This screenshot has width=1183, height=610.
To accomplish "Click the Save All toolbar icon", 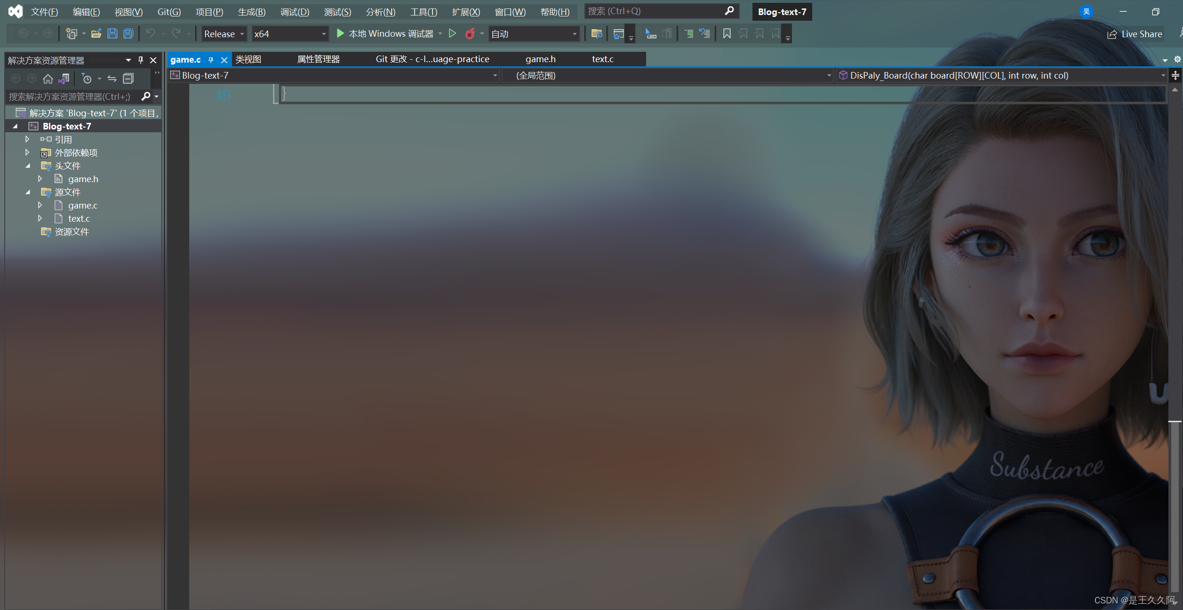I will pyautogui.click(x=128, y=33).
